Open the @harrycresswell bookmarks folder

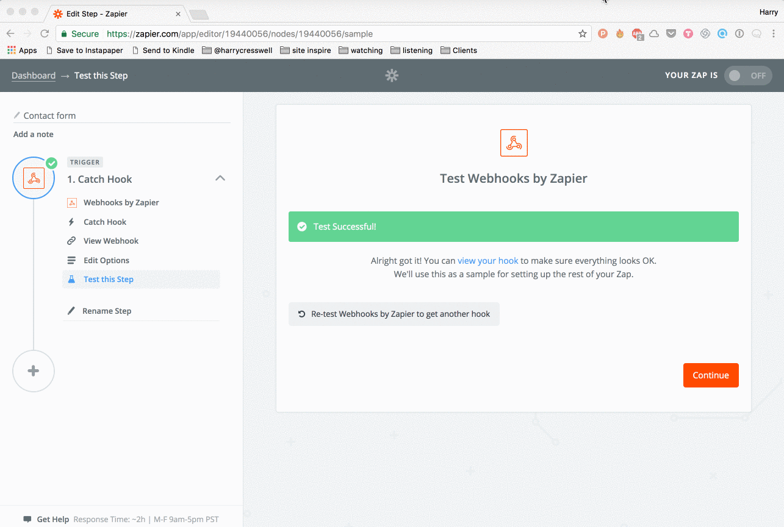[238, 51]
